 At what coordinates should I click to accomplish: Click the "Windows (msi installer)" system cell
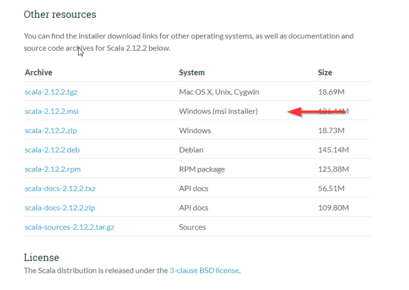(x=218, y=112)
